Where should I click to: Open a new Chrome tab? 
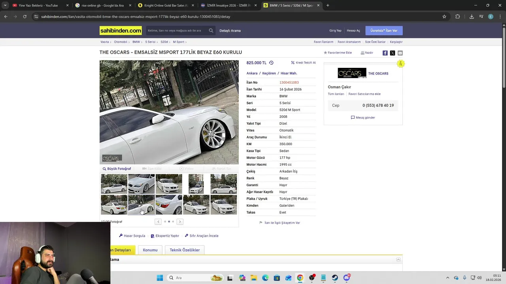pos(328,6)
